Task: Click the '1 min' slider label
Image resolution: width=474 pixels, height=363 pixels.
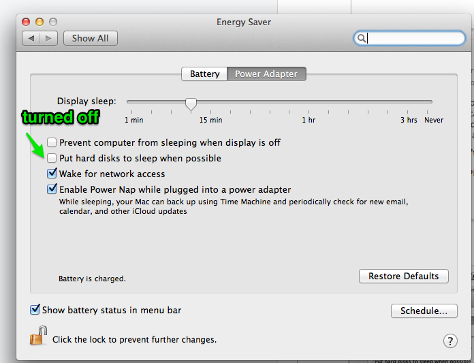Action: tap(134, 120)
